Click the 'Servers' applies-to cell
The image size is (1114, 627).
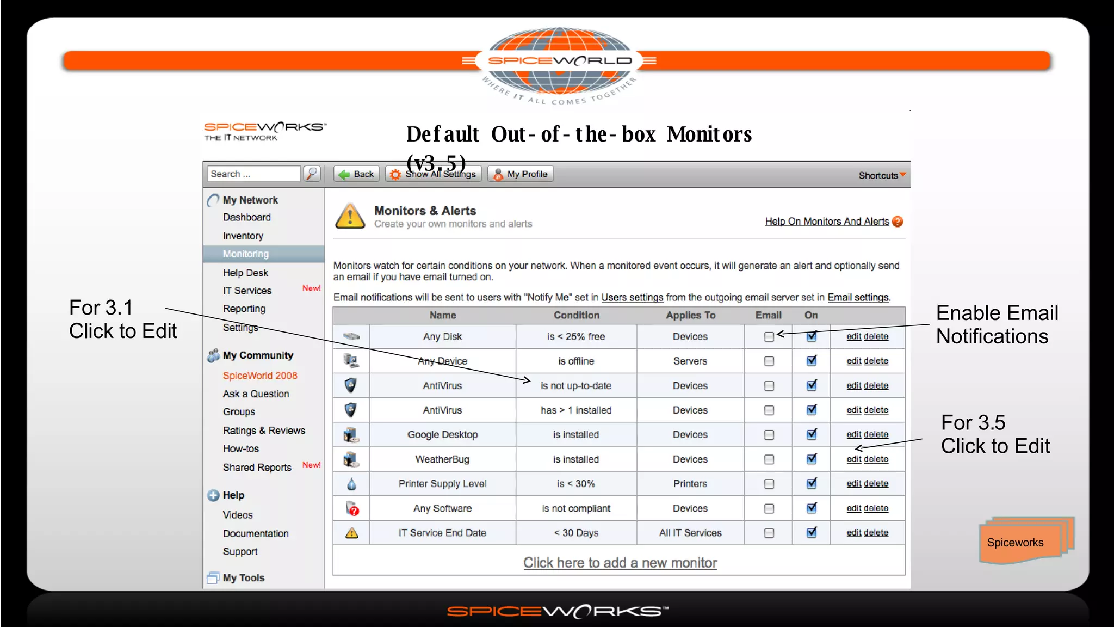coord(690,361)
